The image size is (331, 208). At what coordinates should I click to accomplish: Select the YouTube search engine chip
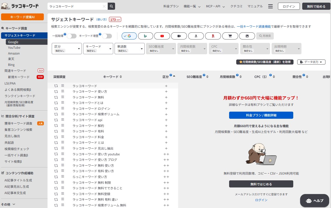(x=162, y=36)
